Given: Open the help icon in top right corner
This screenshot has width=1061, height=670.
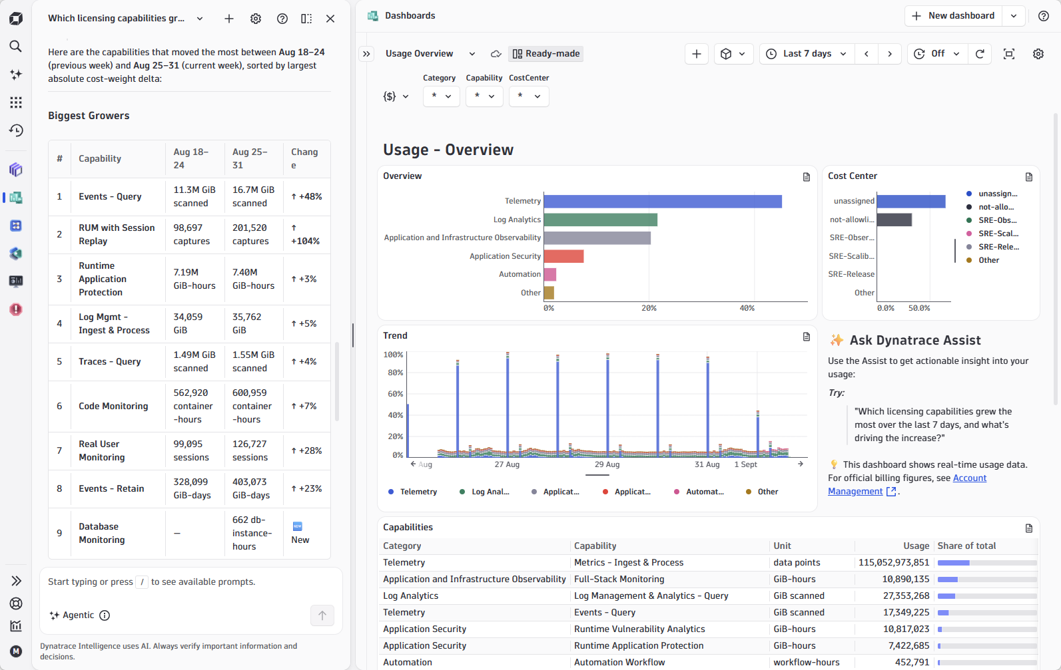Looking at the screenshot, I should coord(1044,16).
